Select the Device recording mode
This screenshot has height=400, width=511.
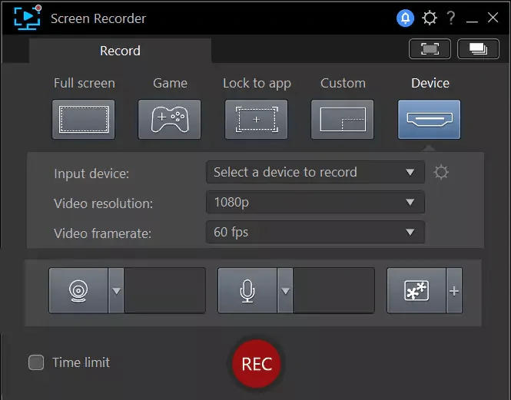pyautogui.click(x=429, y=120)
